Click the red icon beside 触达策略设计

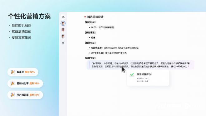point(85,17)
